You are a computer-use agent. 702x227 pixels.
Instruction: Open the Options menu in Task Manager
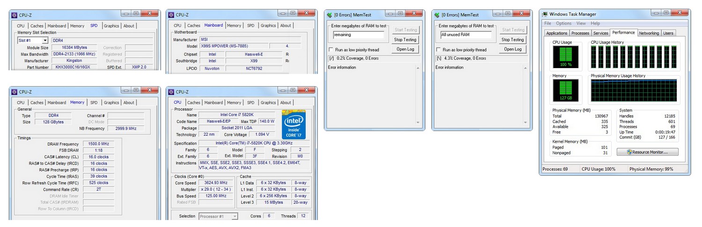[564, 23]
